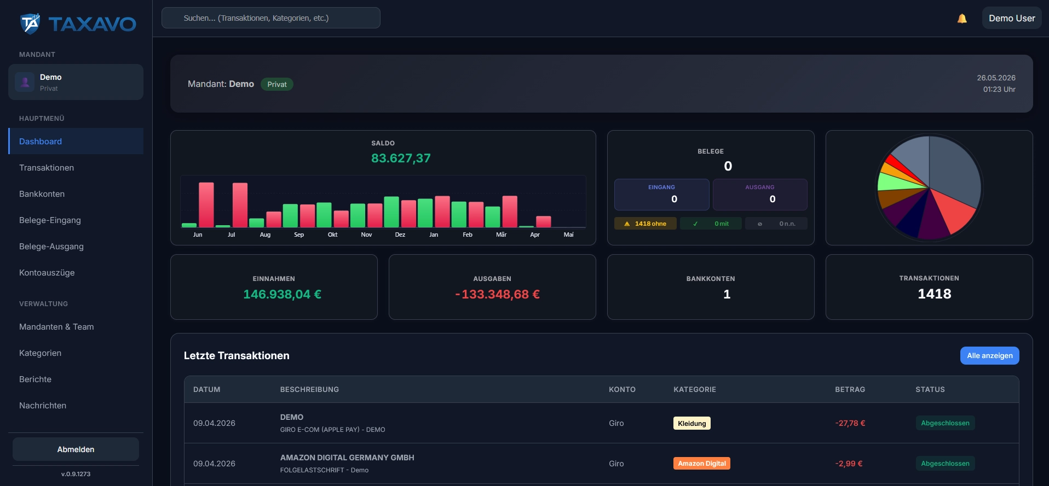Screen dimensions: 1049x486
Task: Click the Ausgang 0 box
Action: [x=760, y=194]
